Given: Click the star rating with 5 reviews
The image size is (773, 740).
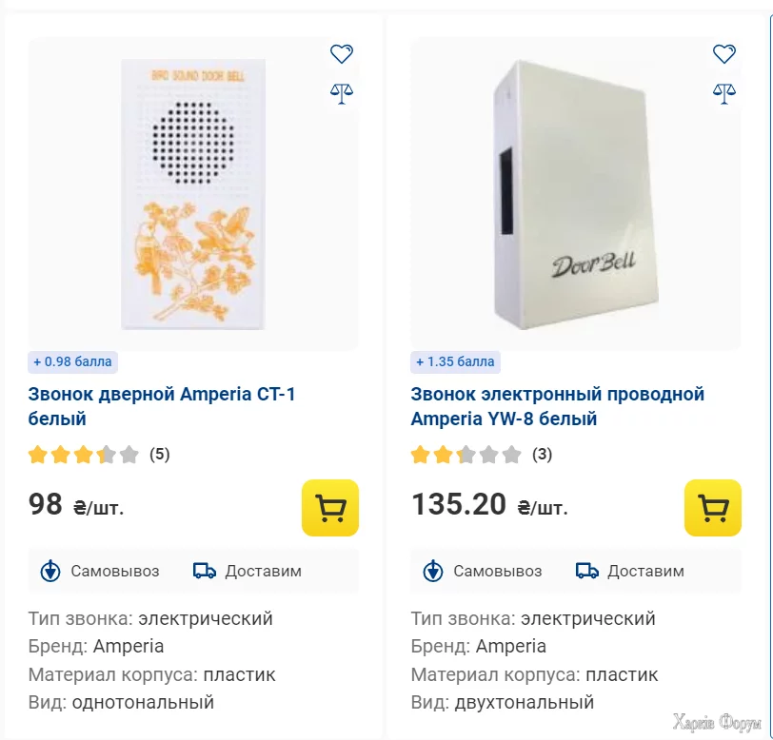Looking at the screenshot, I should pyautogui.click(x=84, y=455).
